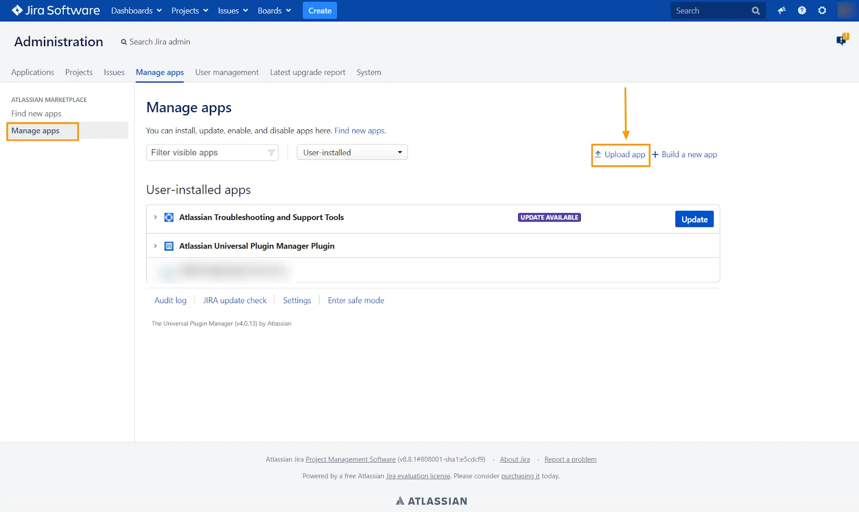This screenshot has height=512, width=859.
Task: Open the Dashboards dropdown menu
Action: [x=136, y=11]
